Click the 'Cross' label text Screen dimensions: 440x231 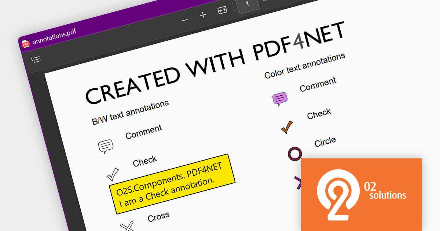pos(158,217)
